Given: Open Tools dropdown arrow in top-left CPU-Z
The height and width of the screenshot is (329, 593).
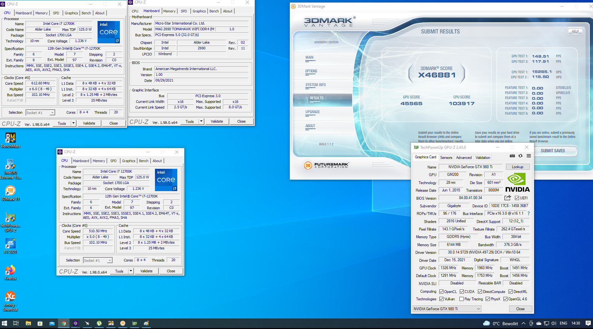Looking at the screenshot, I should coord(73,123).
